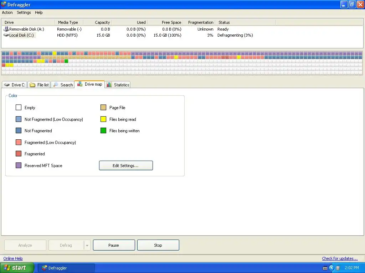Viewport: 365px width, 273px height.
Task: Click the disabled Analyze button
Action: pos(25,245)
